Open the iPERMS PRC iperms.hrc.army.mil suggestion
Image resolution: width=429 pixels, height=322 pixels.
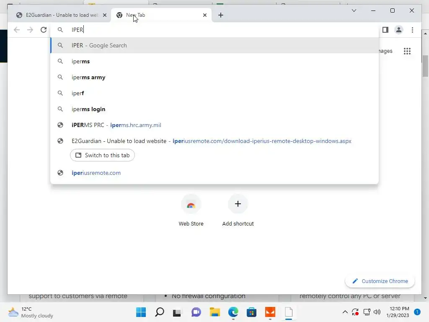[214, 125]
